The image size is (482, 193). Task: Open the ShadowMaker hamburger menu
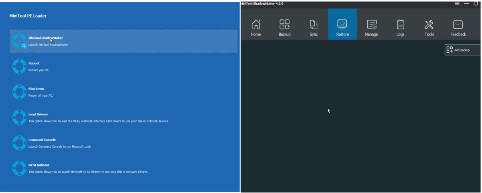(x=457, y=4)
